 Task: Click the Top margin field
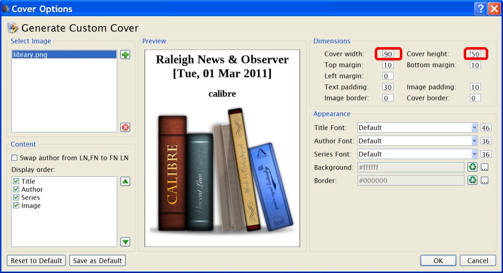(388, 65)
